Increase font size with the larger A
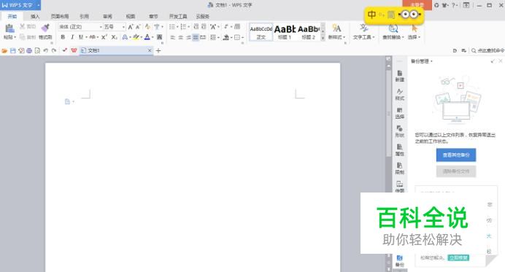This screenshot has width=505, height=272. point(131,27)
